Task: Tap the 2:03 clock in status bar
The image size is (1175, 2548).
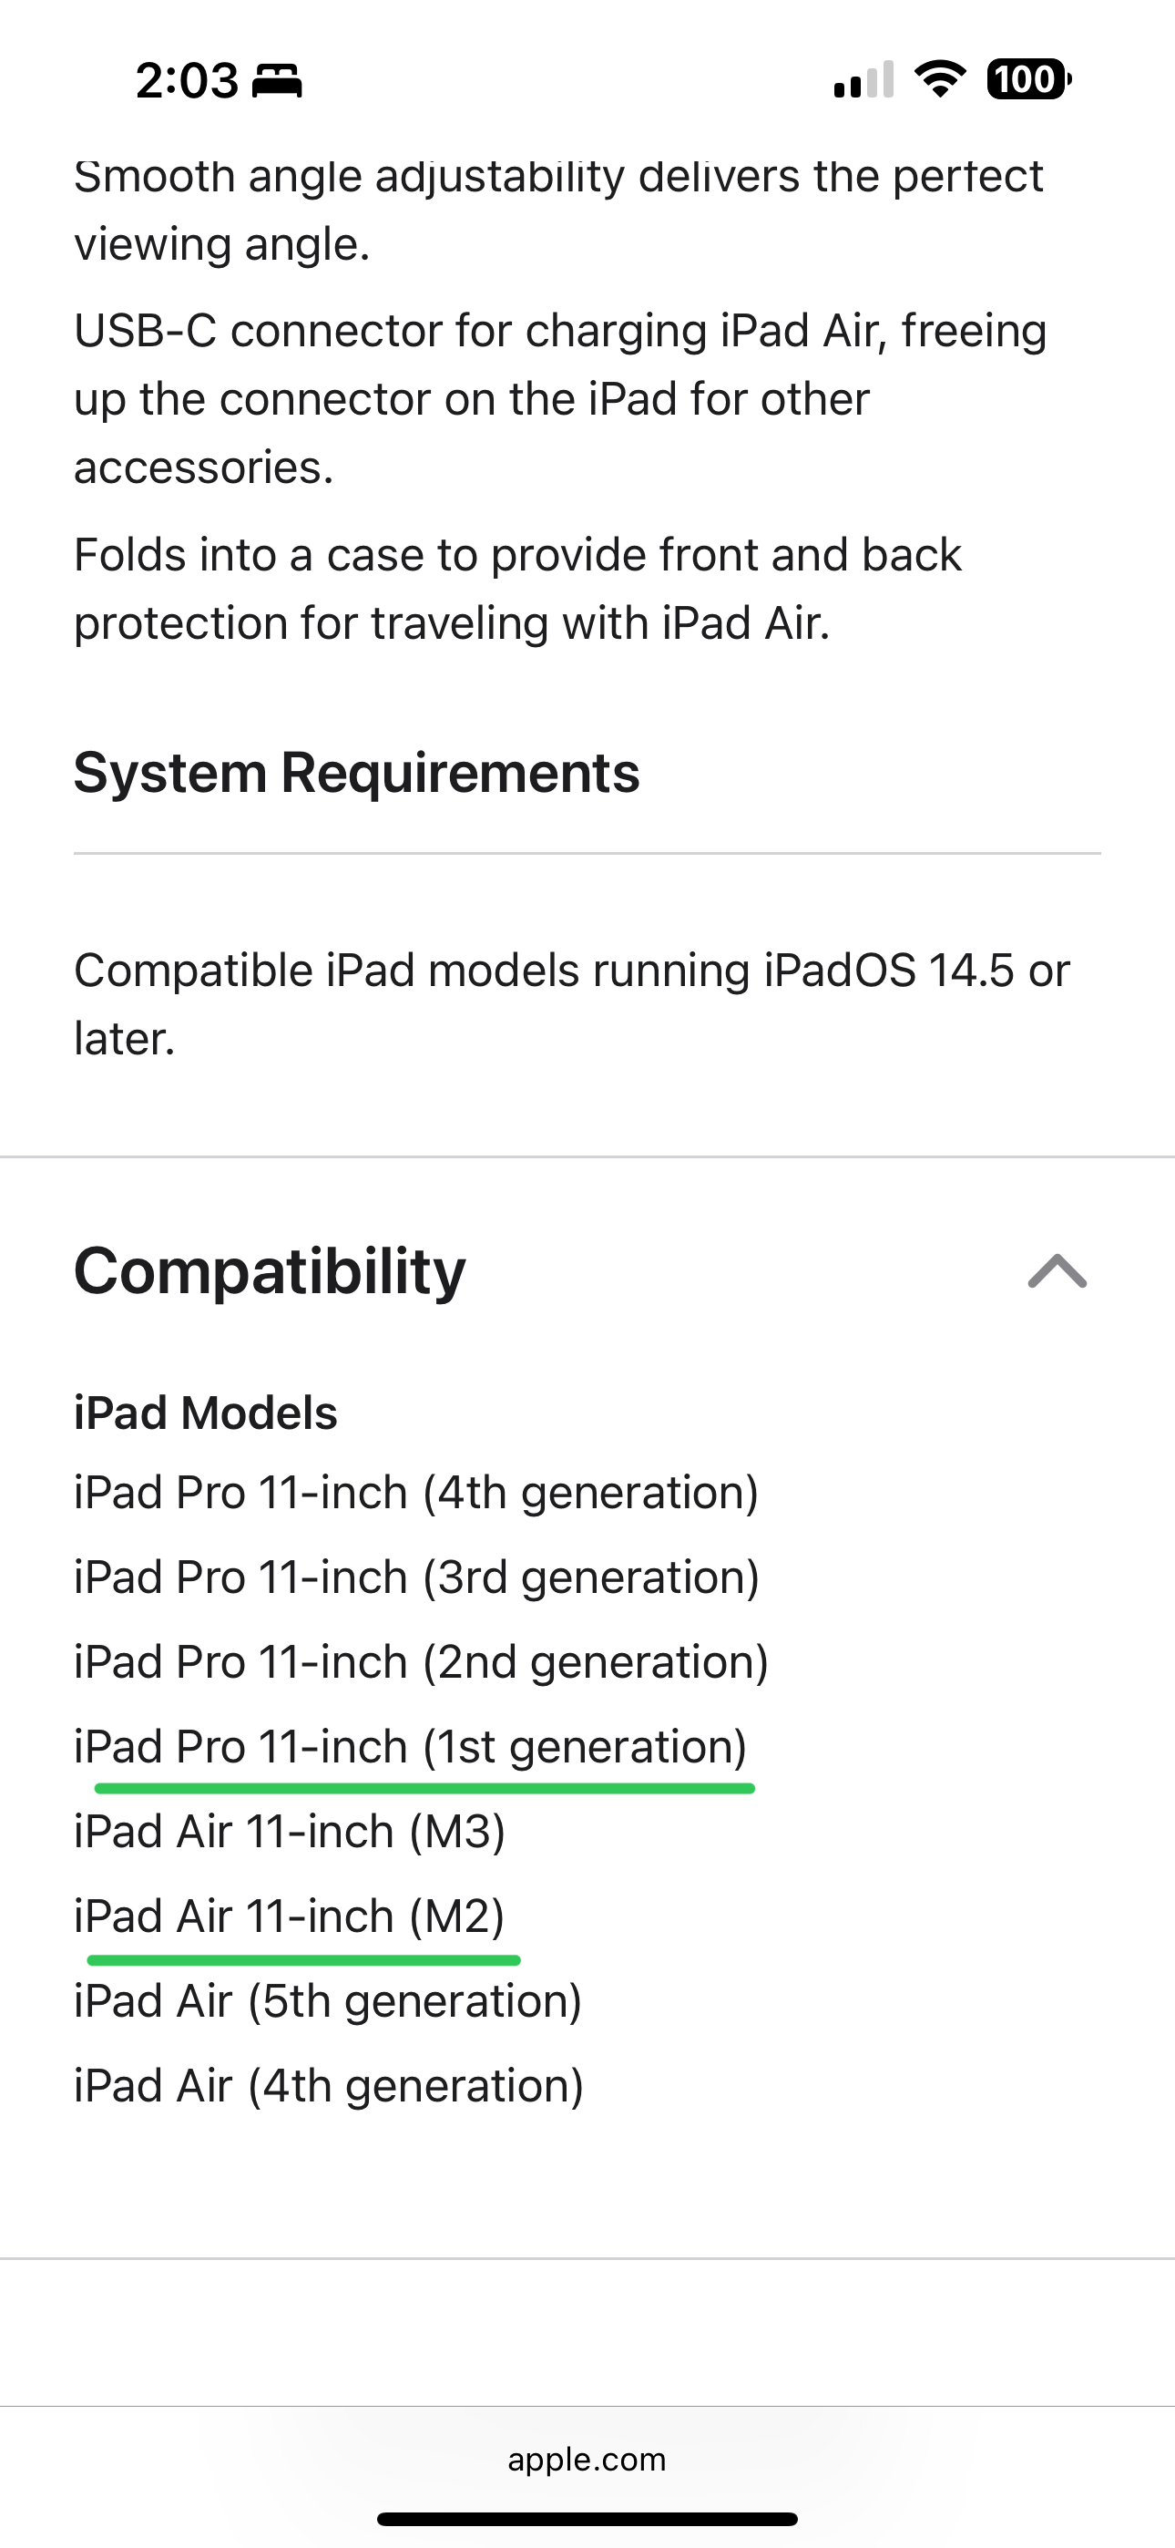Action: click(187, 80)
